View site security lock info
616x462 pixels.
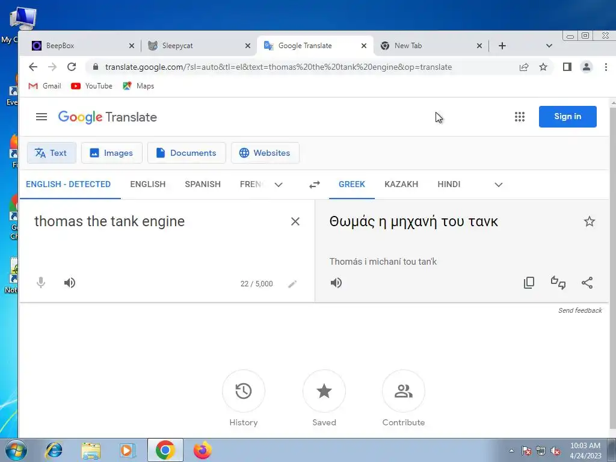[96, 67]
